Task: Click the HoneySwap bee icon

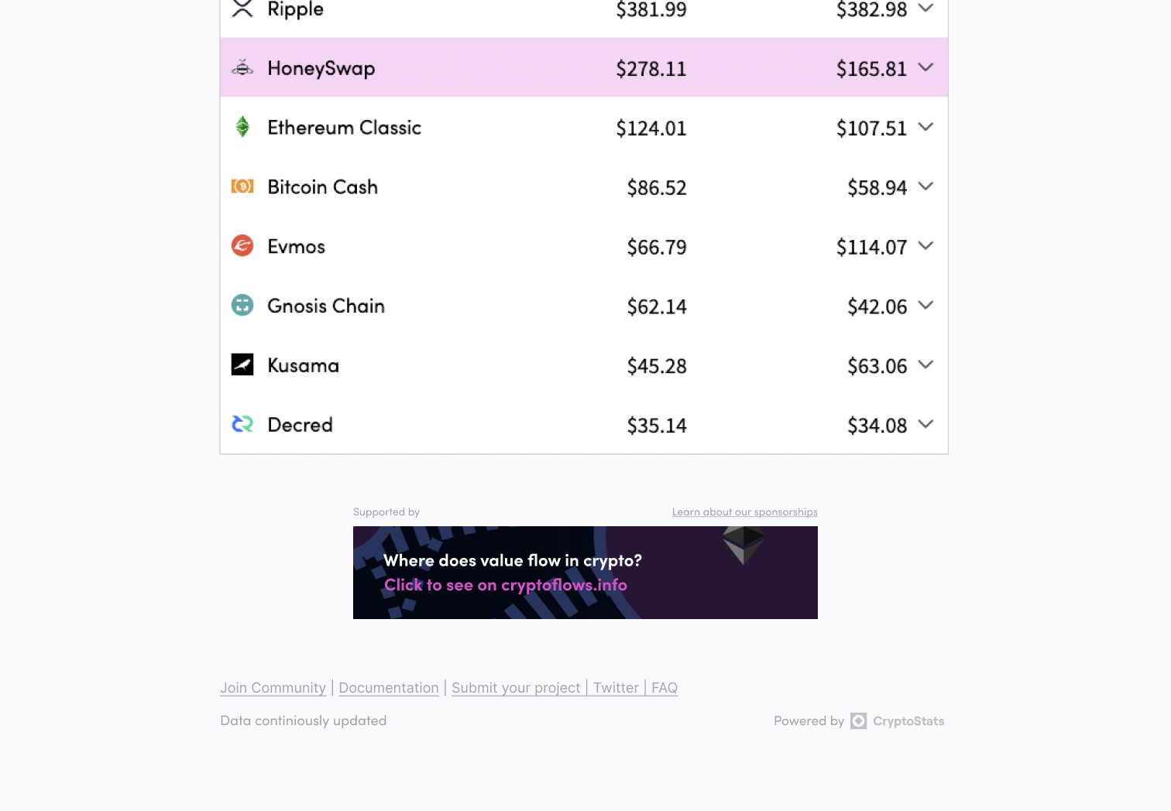Action: (242, 68)
